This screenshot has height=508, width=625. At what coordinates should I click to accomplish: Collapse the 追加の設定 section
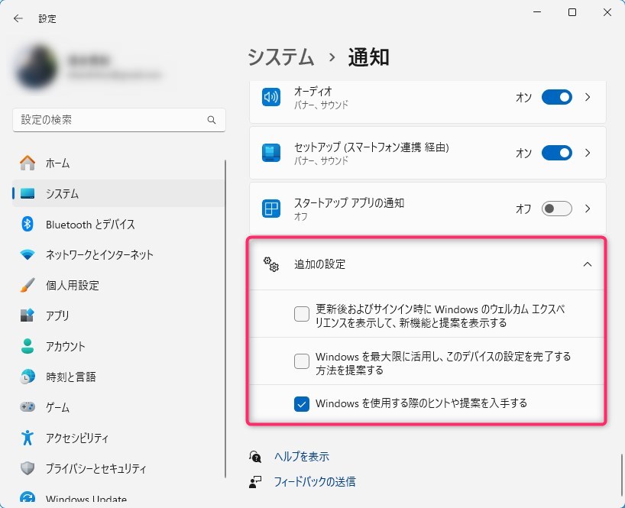(x=587, y=264)
